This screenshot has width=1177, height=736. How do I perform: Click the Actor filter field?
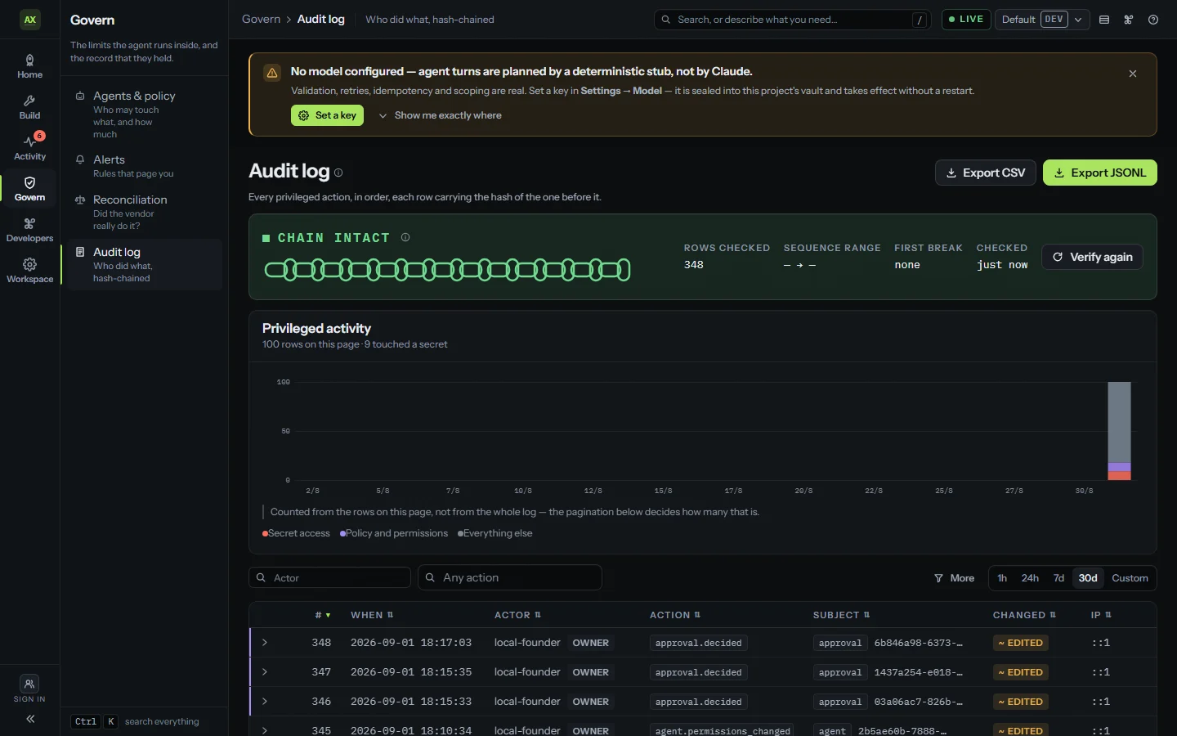pos(329,577)
